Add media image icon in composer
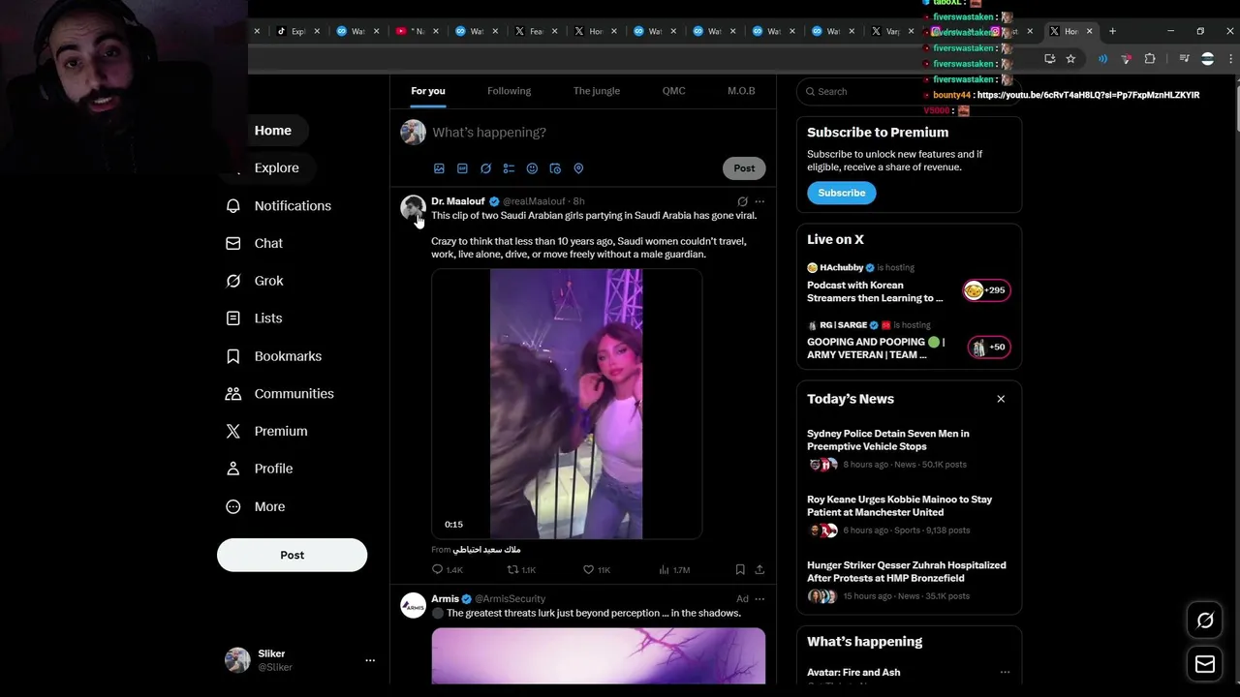Screen dimensions: 1240x697 coord(439,168)
